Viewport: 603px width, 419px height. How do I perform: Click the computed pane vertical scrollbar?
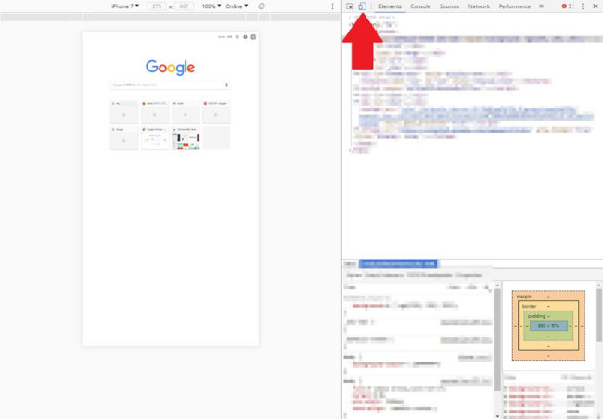pyautogui.click(x=598, y=315)
